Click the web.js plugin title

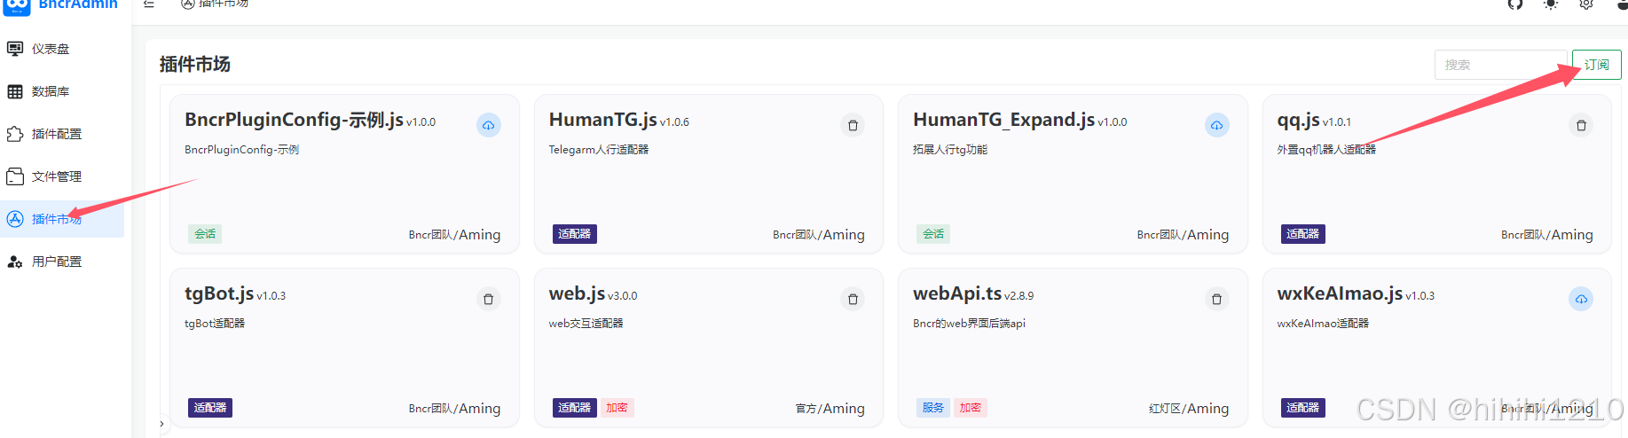click(x=578, y=293)
